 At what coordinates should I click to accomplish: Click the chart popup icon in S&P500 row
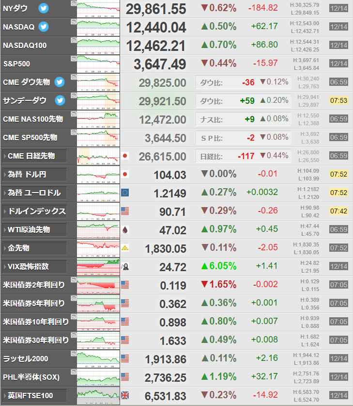tap(74, 59)
